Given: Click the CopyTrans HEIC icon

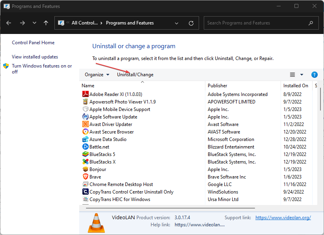Looking at the screenshot, I should (86, 199).
